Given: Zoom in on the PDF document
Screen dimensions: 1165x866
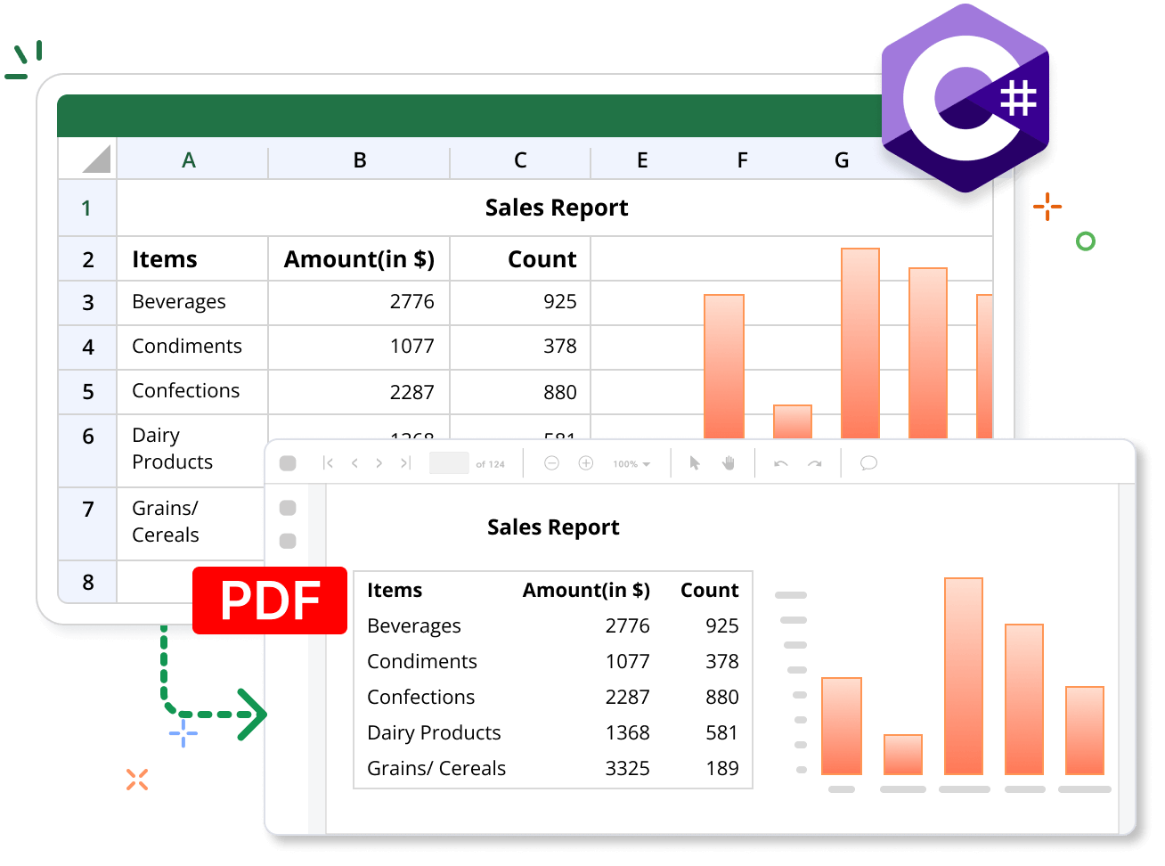Looking at the screenshot, I should coord(585,462).
